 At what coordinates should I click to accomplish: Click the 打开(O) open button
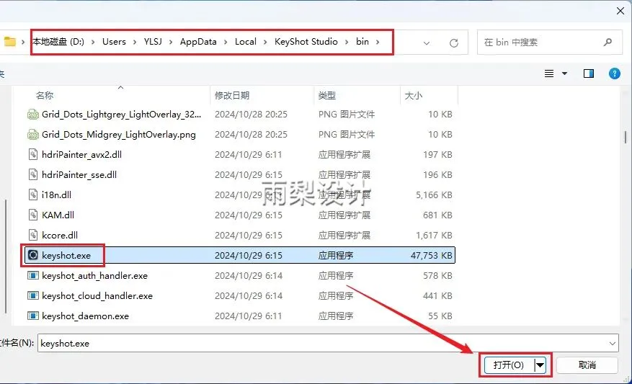509,365
